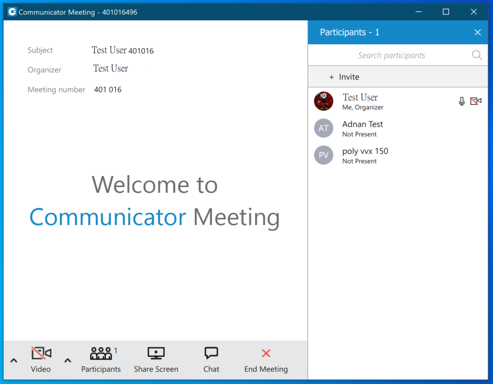Viewport: 493px width, 384px height.
Task: Close the Communicator Meeting window
Action: [474, 12]
